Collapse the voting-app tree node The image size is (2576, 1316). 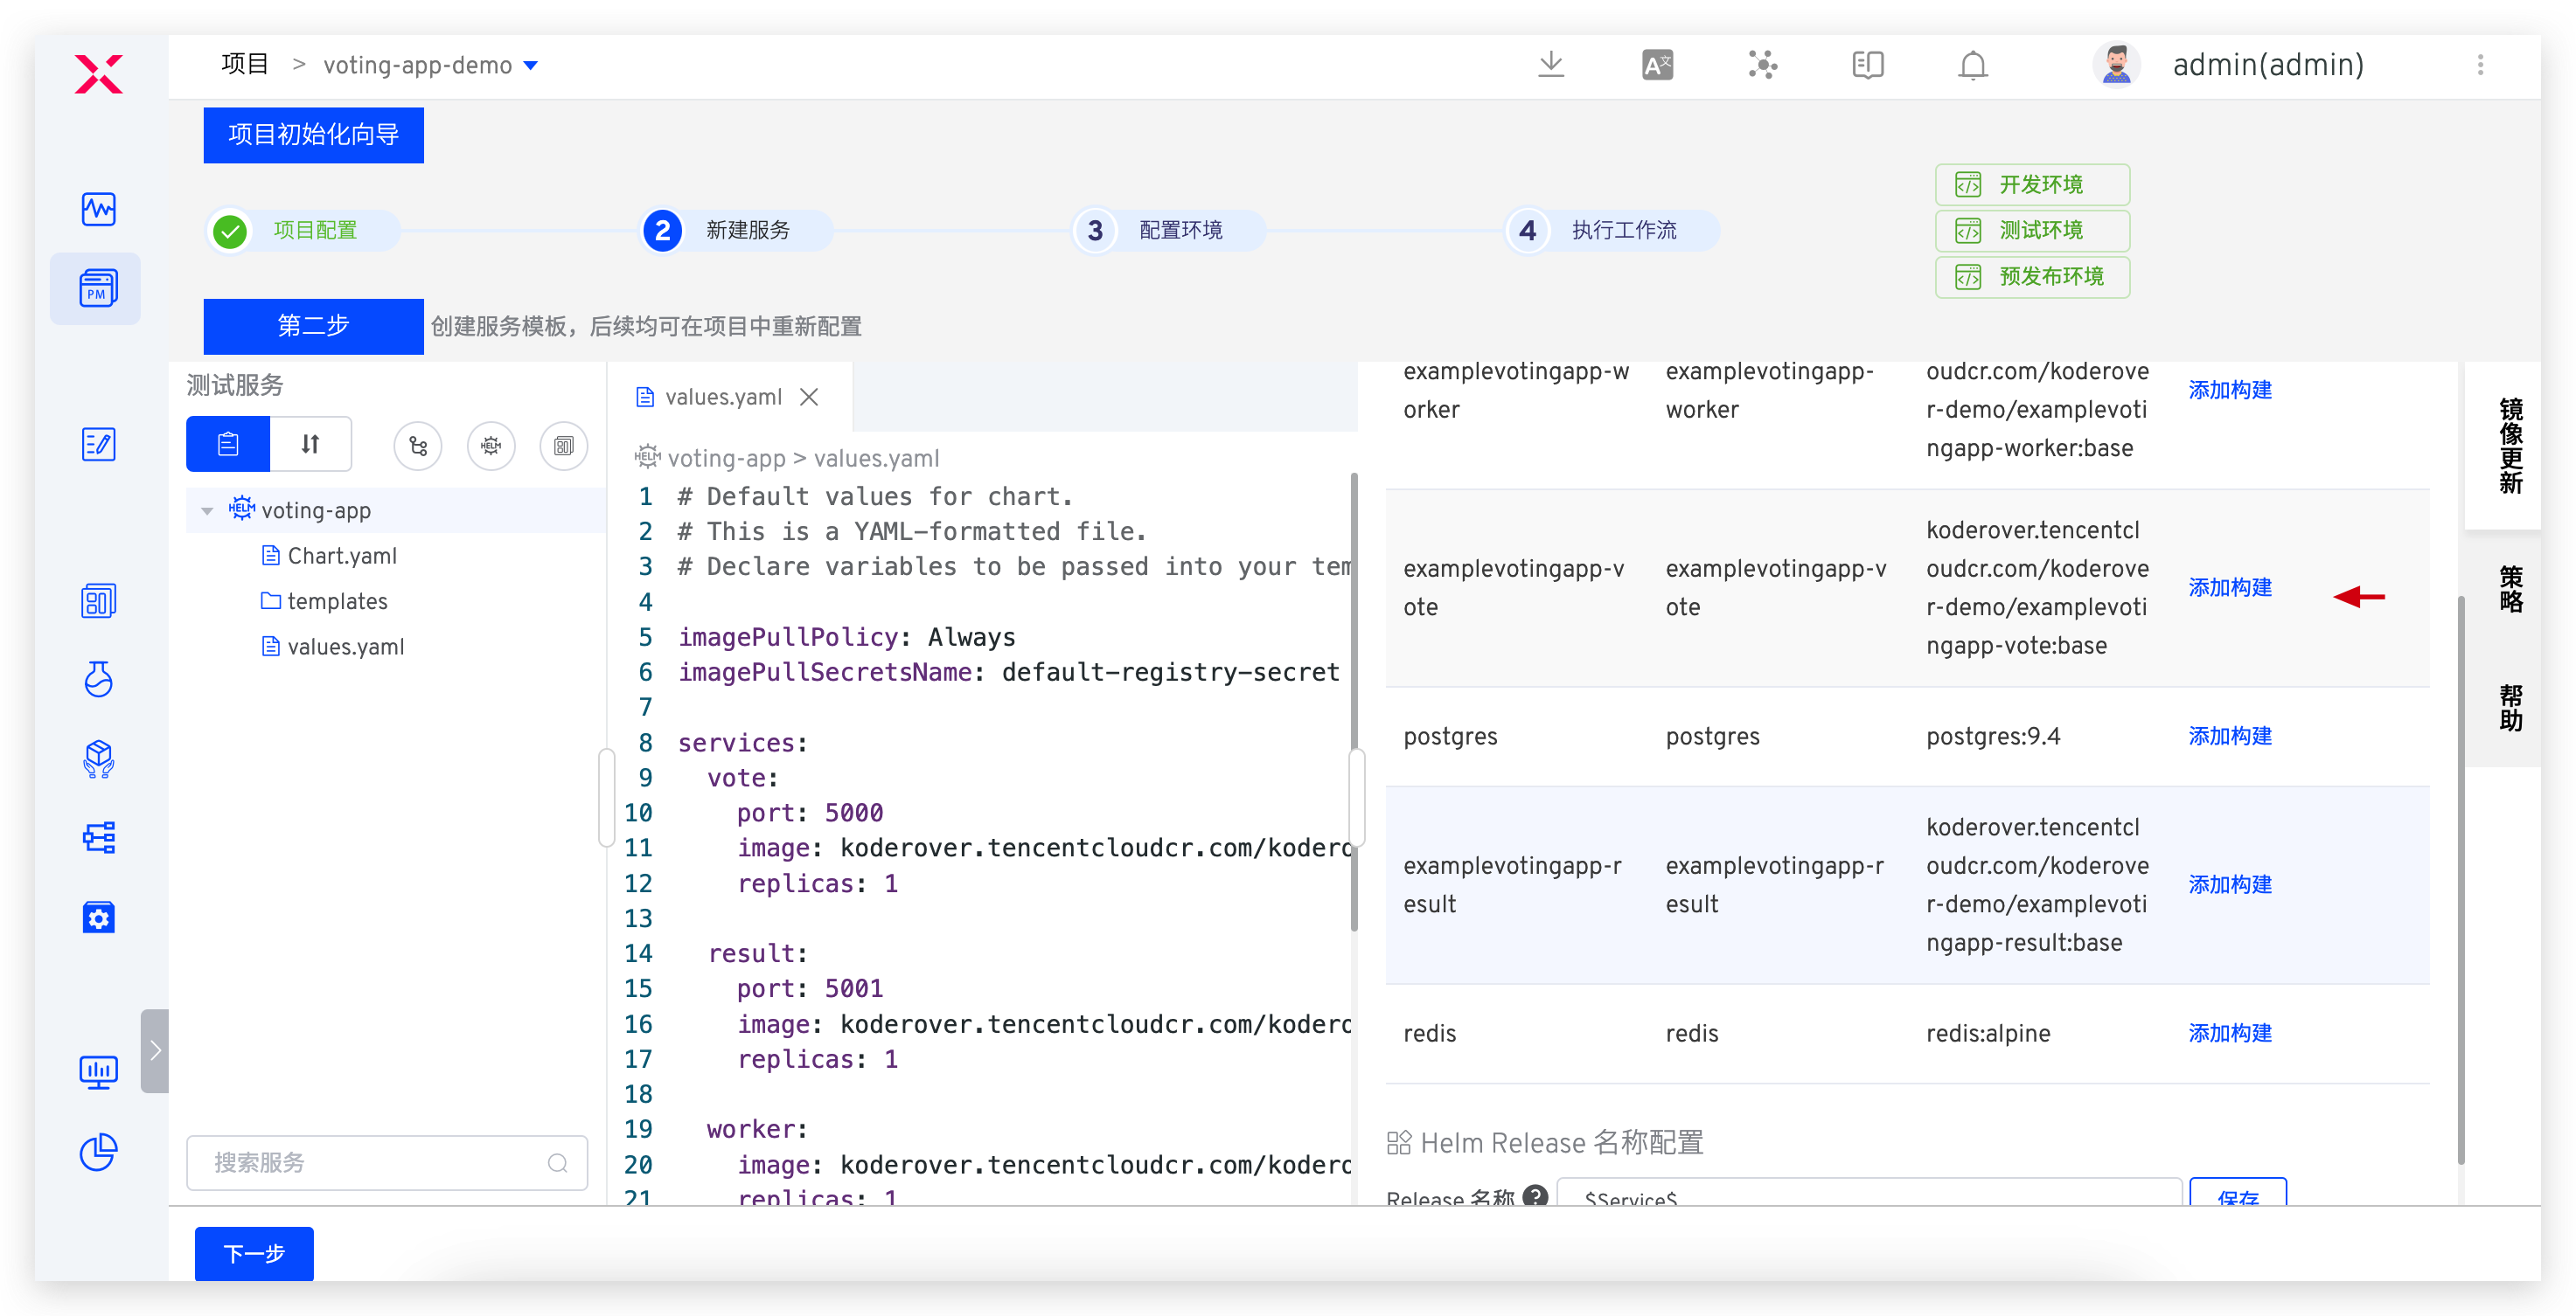tap(207, 510)
